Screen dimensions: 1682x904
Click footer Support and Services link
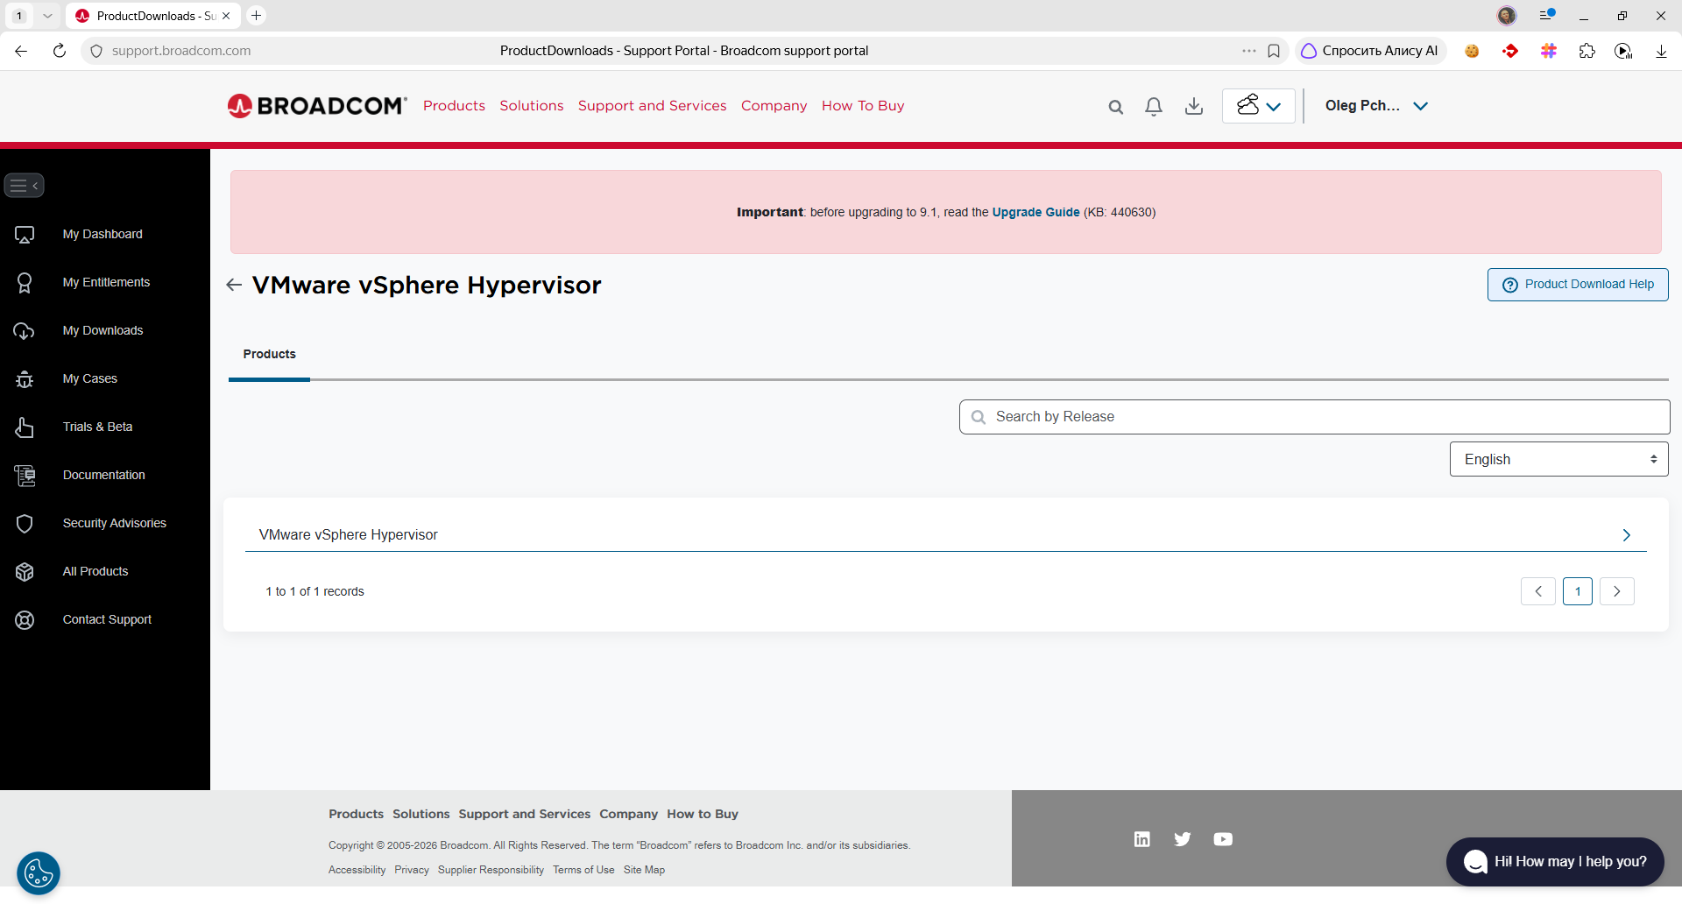click(x=524, y=814)
